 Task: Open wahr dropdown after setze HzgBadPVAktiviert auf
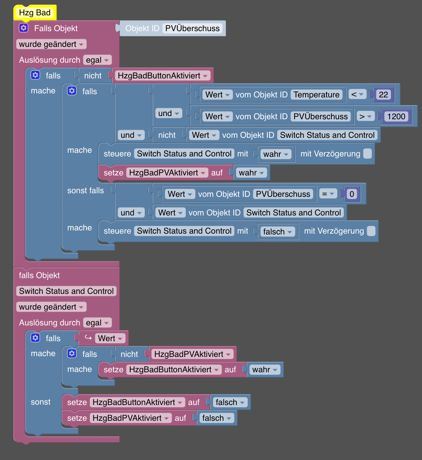point(251,173)
